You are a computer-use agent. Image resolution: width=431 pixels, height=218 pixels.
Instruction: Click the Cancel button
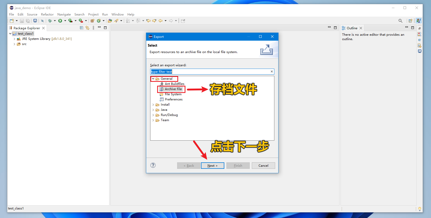click(263, 166)
